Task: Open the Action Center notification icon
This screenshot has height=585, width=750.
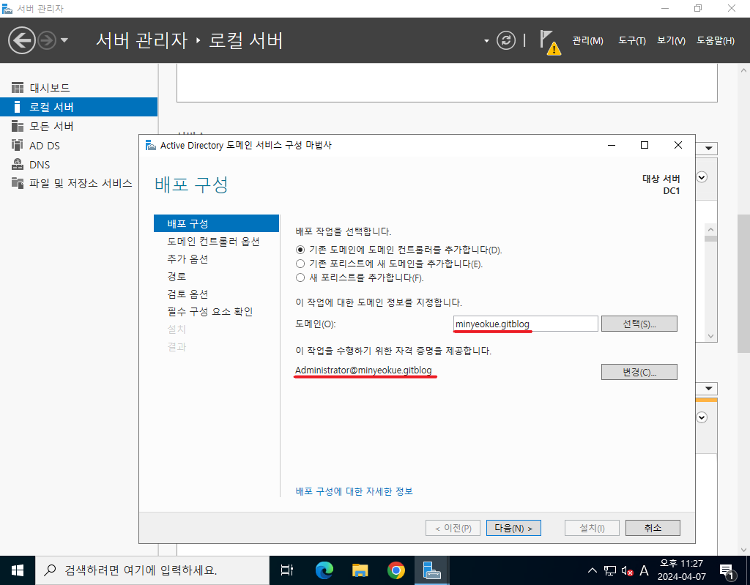Action: 728,570
